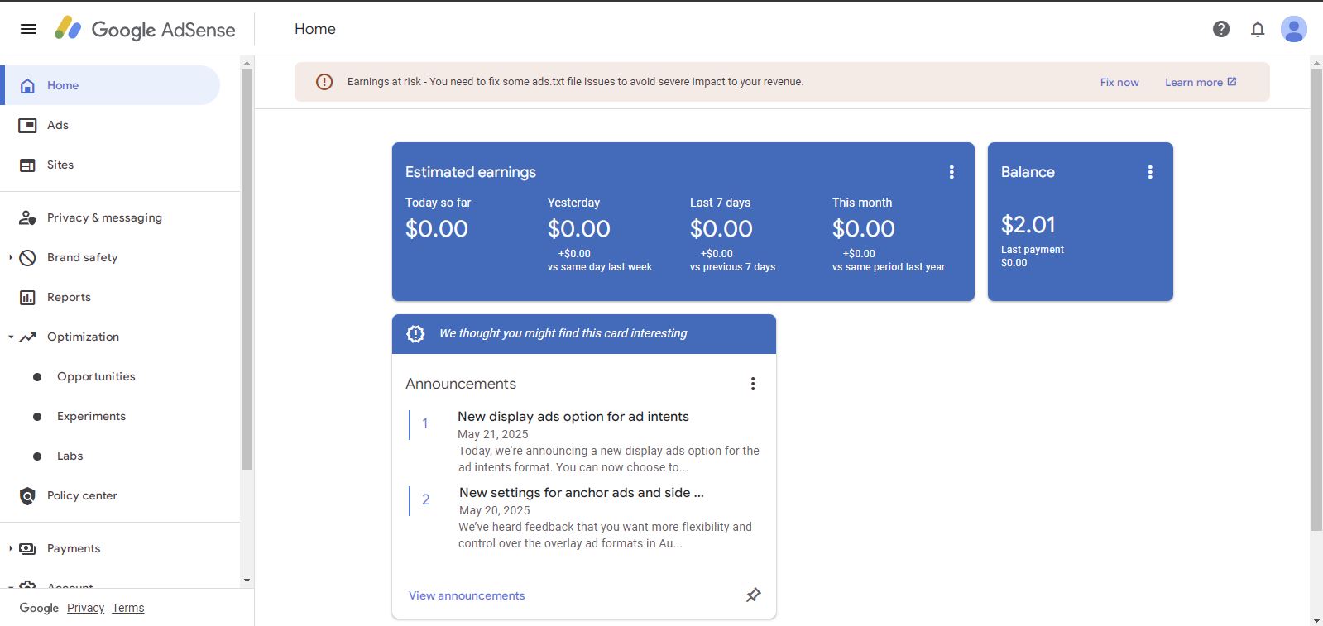
Task: Click the Payments money icon
Action: click(27, 548)
